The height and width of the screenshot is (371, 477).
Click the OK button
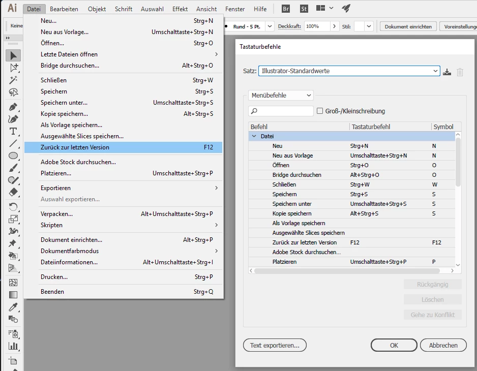click(x=394, y=345)
